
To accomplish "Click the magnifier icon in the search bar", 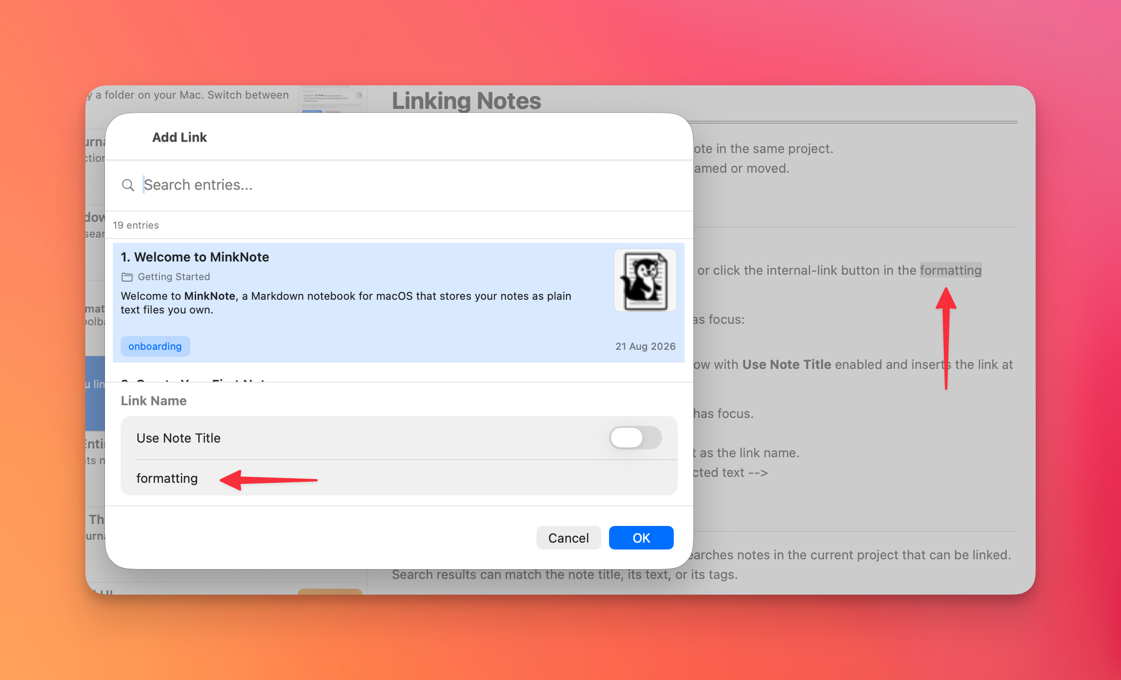I will (128, 185).
